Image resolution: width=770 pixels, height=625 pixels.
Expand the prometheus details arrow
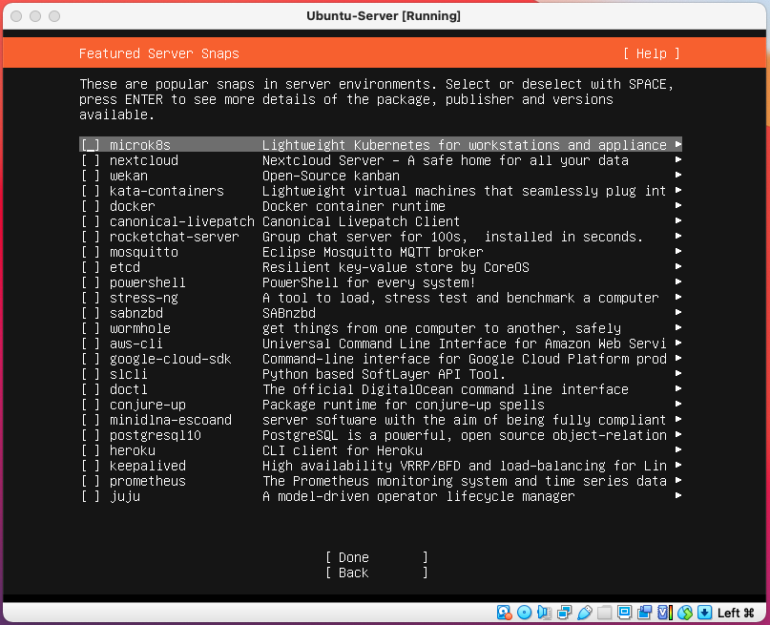[x=678, y=480]
